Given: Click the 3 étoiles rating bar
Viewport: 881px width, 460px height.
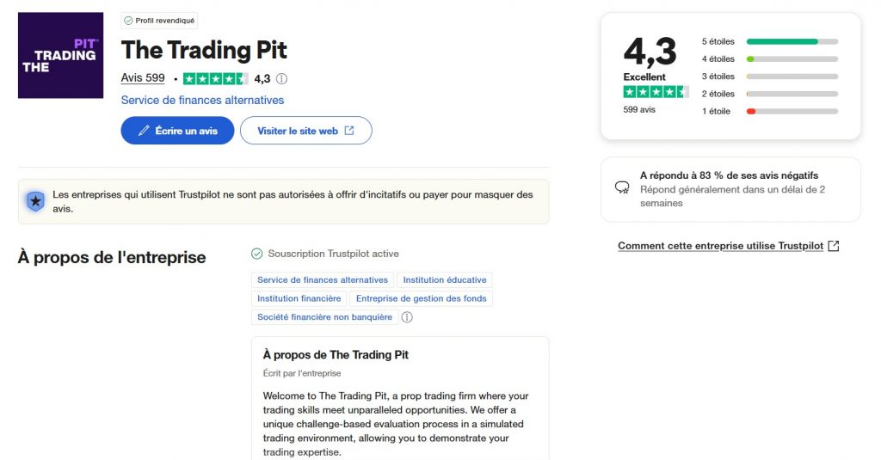Looking at the screenshot, I should pos(792,77).
